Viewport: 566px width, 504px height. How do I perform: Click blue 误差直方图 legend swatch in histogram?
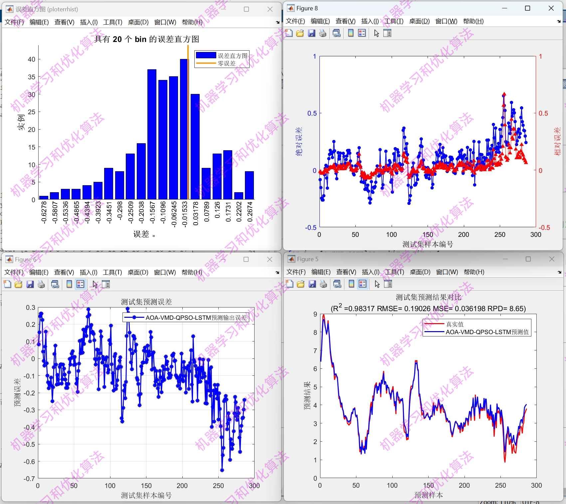(206, 55)
